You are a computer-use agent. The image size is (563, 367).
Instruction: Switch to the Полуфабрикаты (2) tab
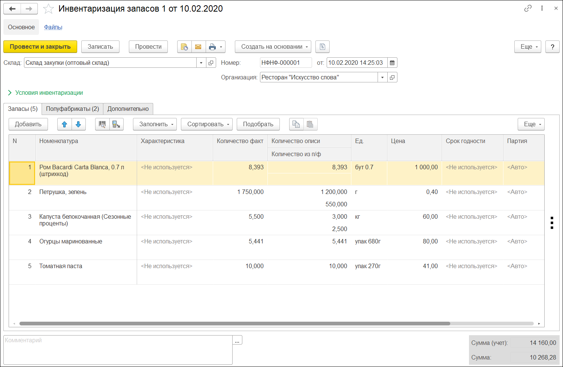(x=72, y=109)
